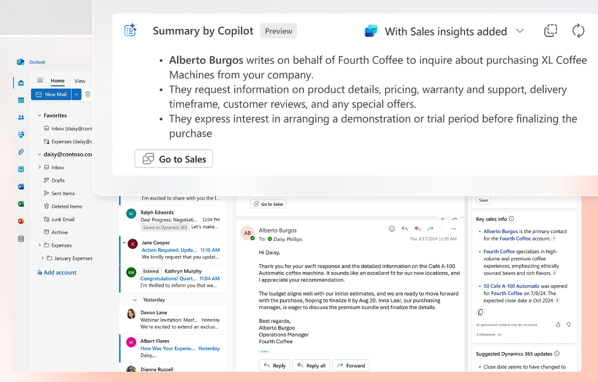Viewport: 598px width, 382px height.
Task: Expand the Inbox folder under account
Action: [39, 167]
